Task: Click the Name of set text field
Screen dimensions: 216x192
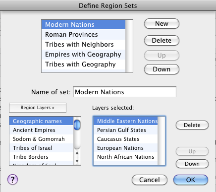Action: pos(125,92)
